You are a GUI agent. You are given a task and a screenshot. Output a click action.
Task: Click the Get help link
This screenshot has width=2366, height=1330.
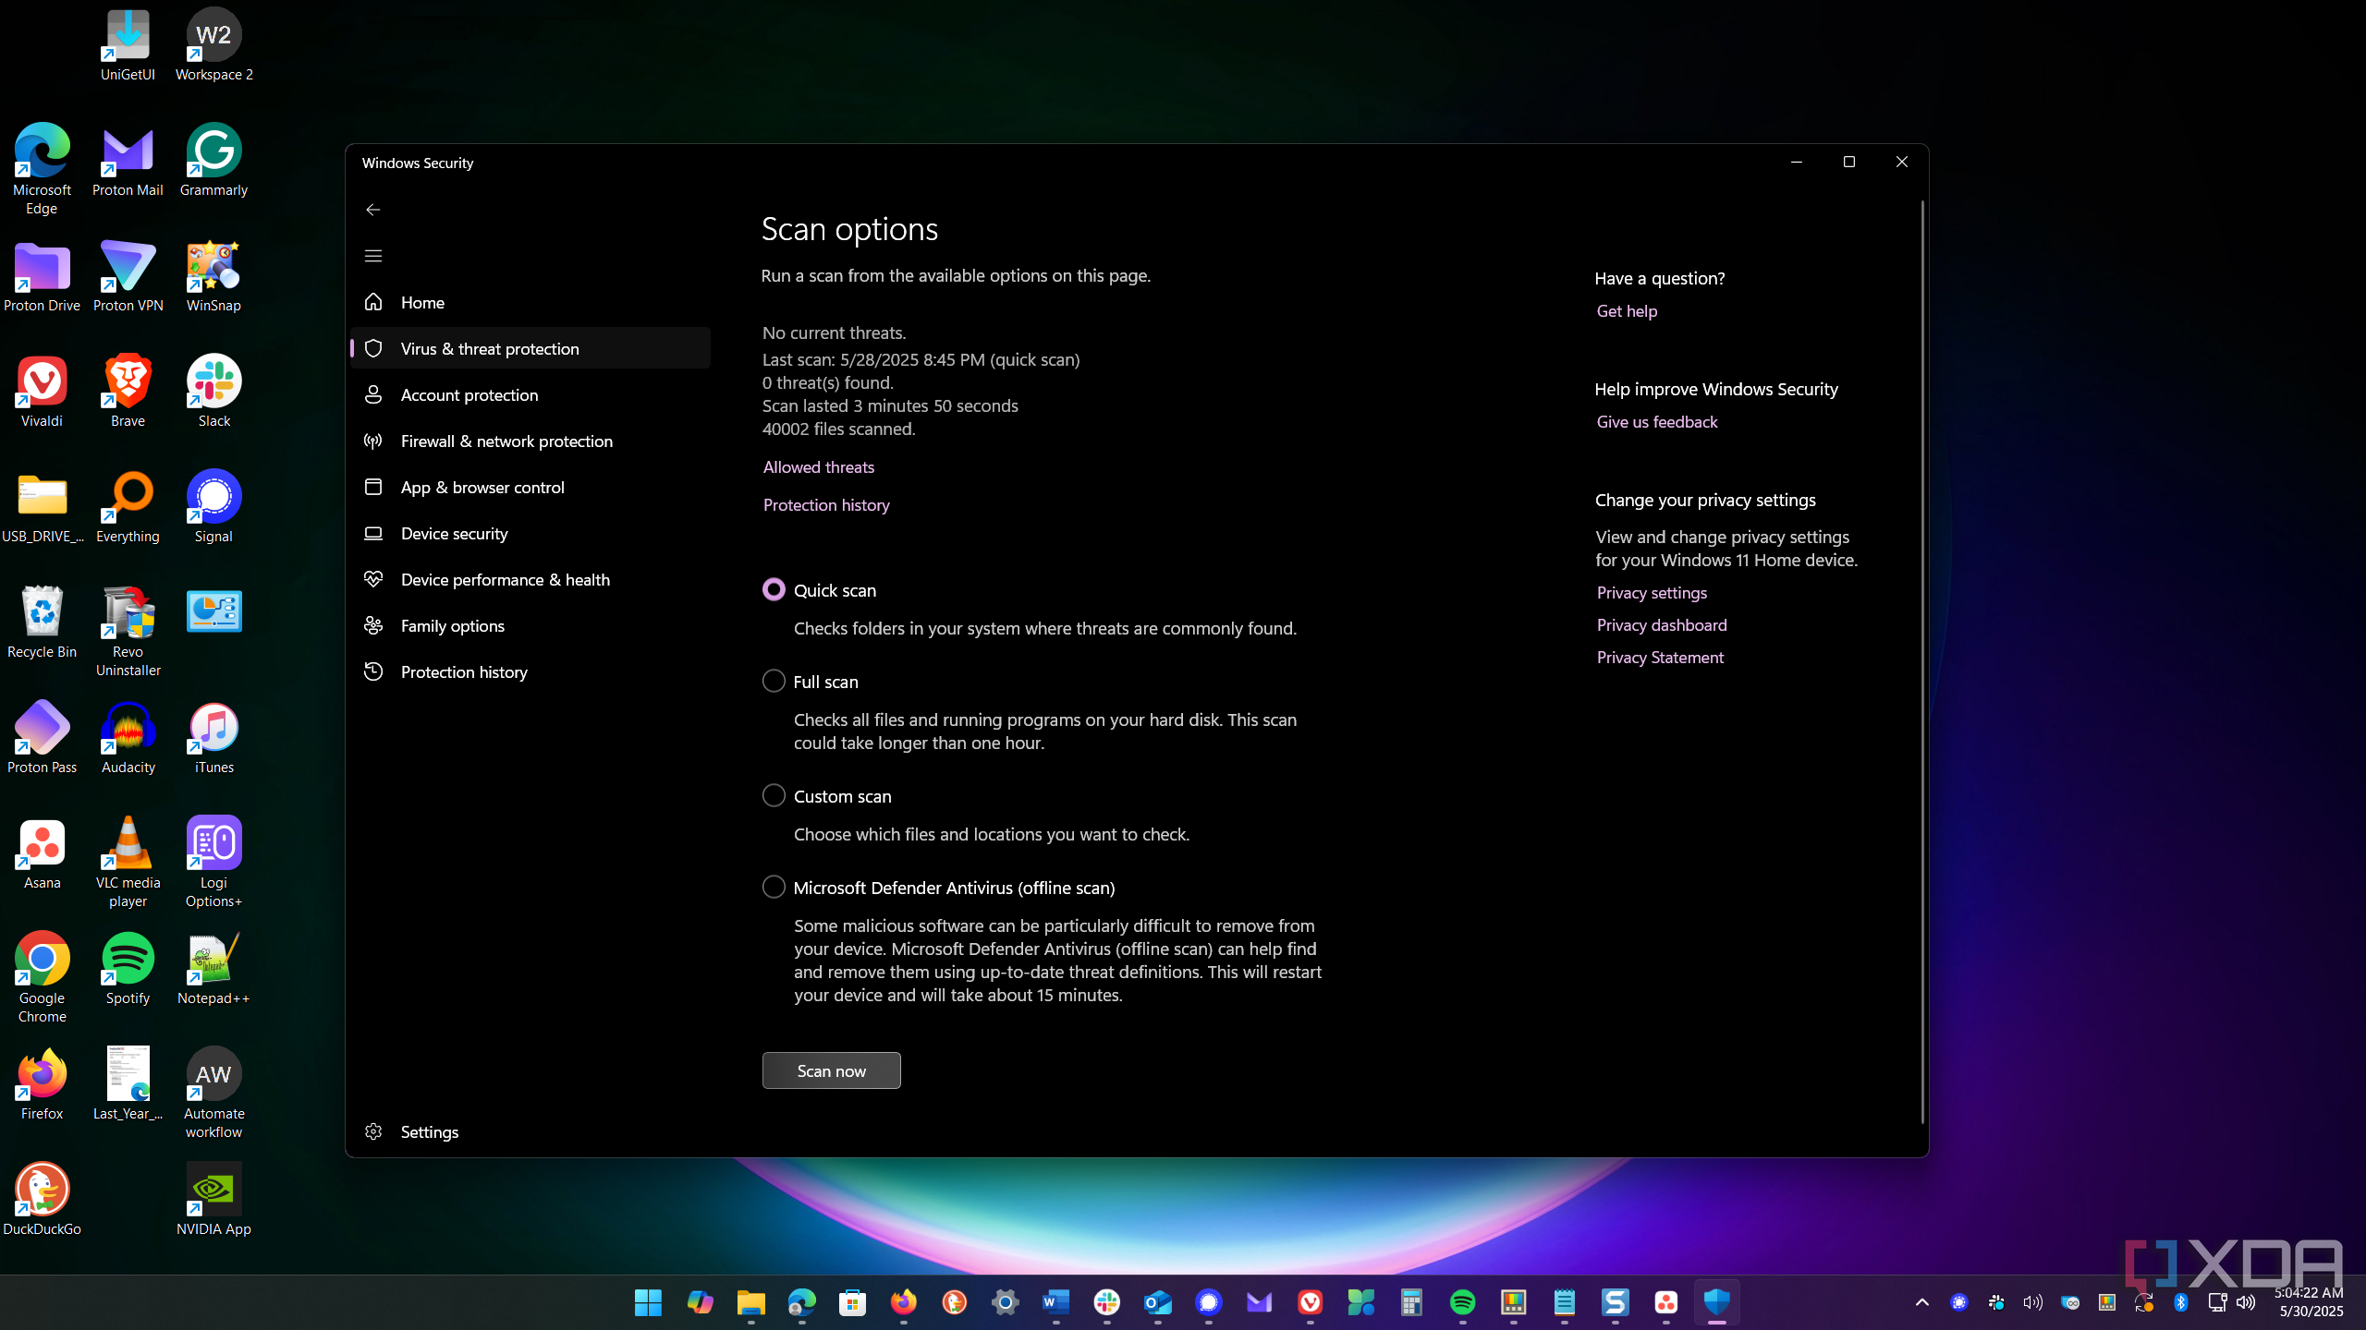point(1627,311)
